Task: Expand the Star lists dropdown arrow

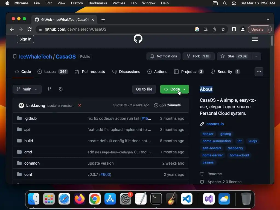Action: tap(256, 56)
